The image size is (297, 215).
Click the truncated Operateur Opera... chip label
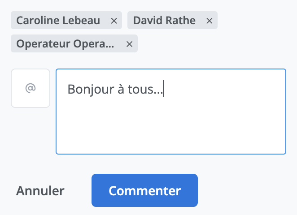click(x=66, y=44)
